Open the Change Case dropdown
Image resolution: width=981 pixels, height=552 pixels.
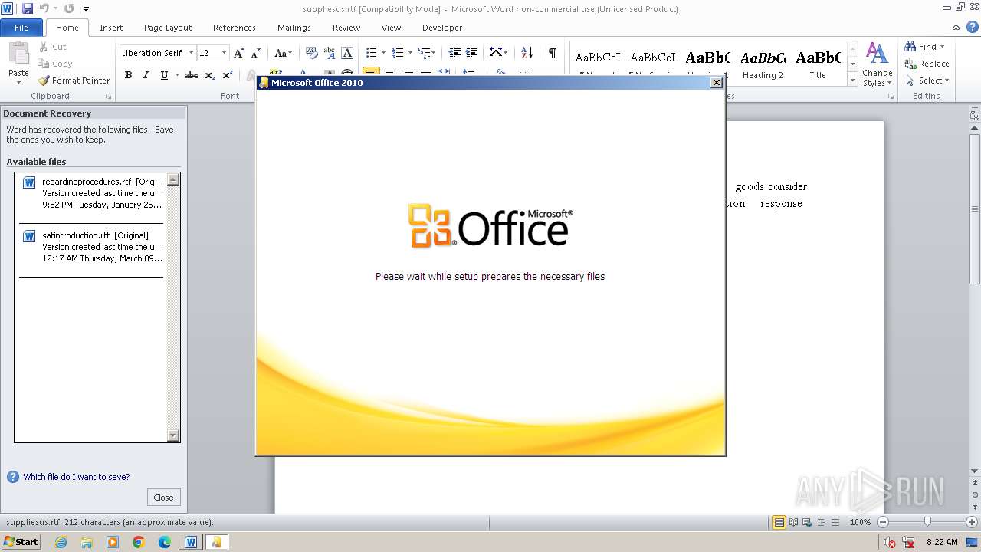click(283, 53)
